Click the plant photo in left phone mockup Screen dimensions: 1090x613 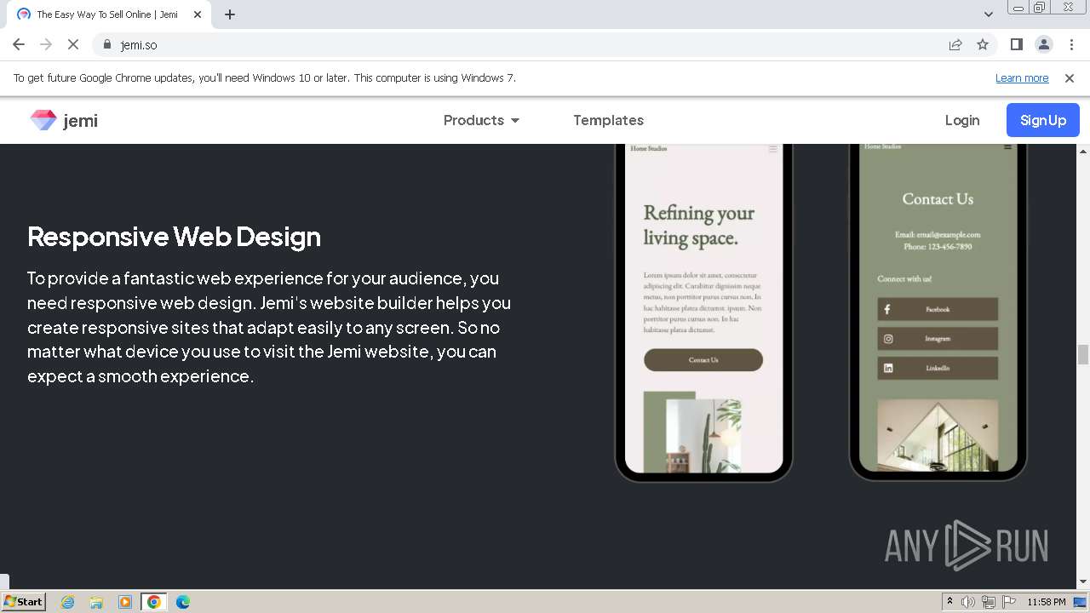pos(703,435)
